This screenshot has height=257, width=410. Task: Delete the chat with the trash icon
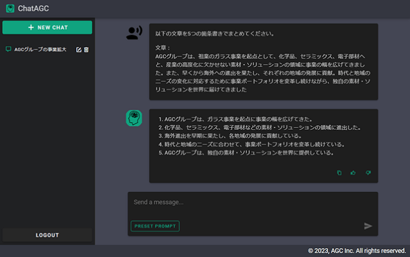coord(86,49)
